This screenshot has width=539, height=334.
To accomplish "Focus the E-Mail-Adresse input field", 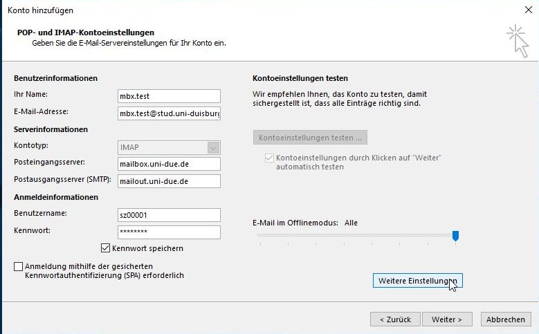I will click(x=169, y=113).
